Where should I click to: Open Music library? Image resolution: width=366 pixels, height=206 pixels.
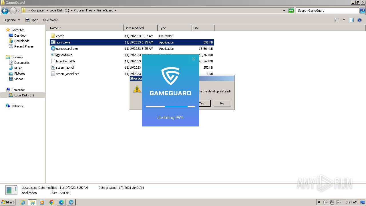(x=18, y=68)
